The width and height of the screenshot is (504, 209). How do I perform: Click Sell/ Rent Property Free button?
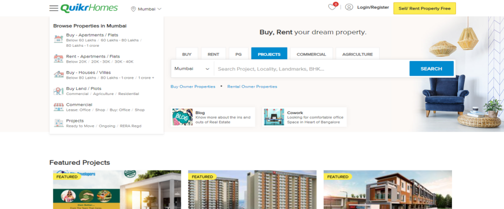click(x=425, y=8)
